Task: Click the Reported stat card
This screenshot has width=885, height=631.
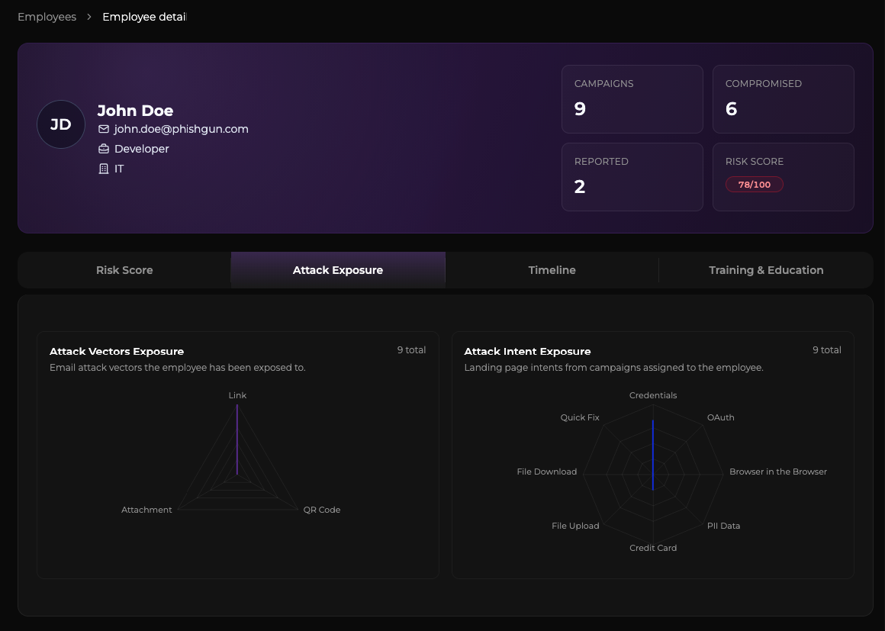Action: (632, 177)
